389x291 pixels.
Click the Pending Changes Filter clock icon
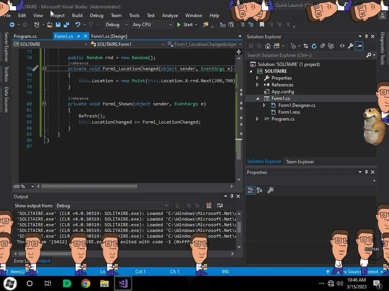pyautogui.click(x=293, y=46)
